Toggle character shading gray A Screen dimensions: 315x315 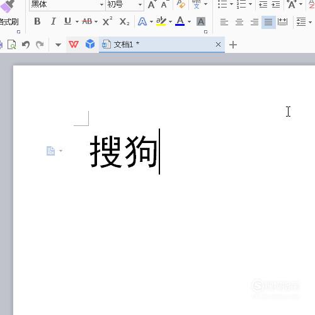pyautogui.click(x=201, y=21)
